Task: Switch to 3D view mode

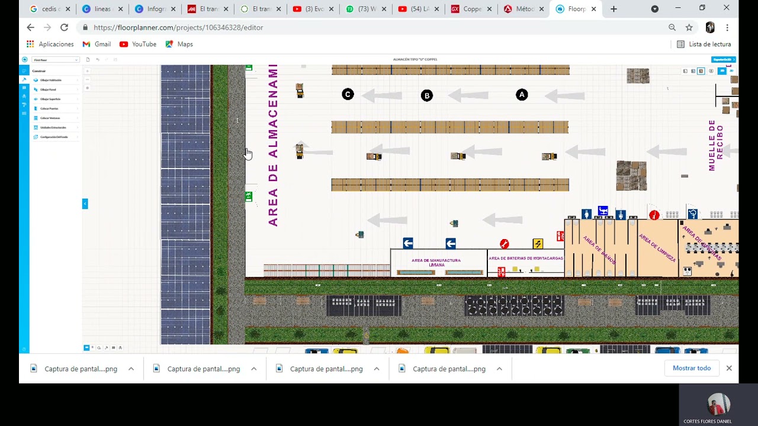Action: point(731,71)
